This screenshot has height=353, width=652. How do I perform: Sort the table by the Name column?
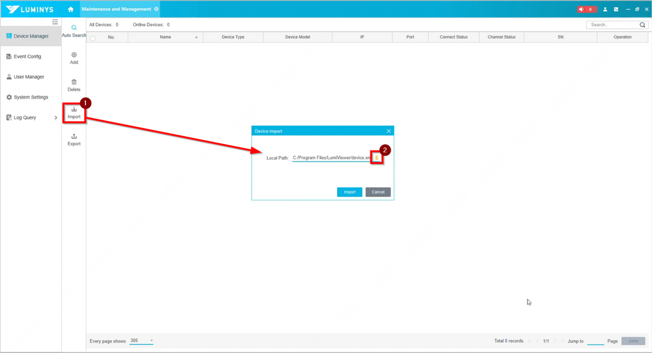(166, 37)
